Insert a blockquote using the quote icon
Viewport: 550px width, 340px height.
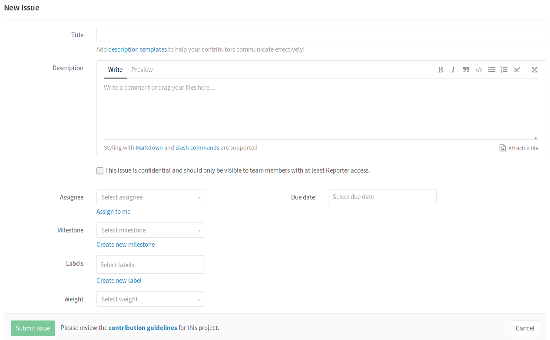466,70
